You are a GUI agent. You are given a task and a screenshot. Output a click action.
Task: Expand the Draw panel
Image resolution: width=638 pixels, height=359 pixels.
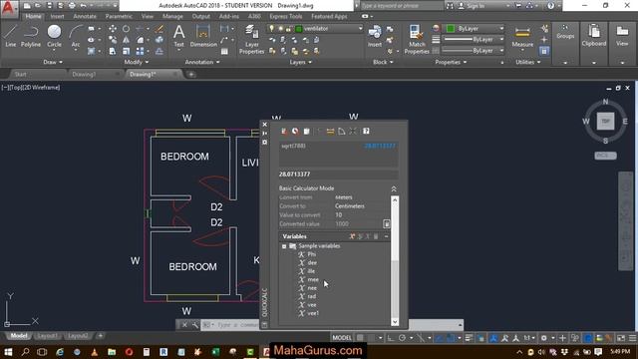click(53, 62)
